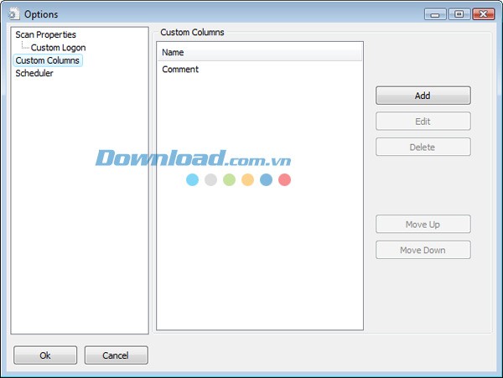Image resolution: width=503 pixels, height=378 pixels.
Task: Maximize the Options window
Action: click(459, 14)
